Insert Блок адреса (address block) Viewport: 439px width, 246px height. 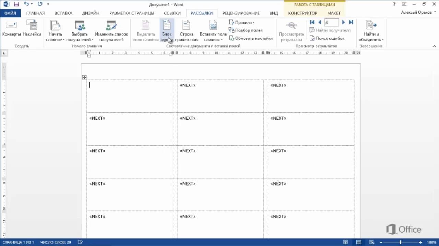167,31
